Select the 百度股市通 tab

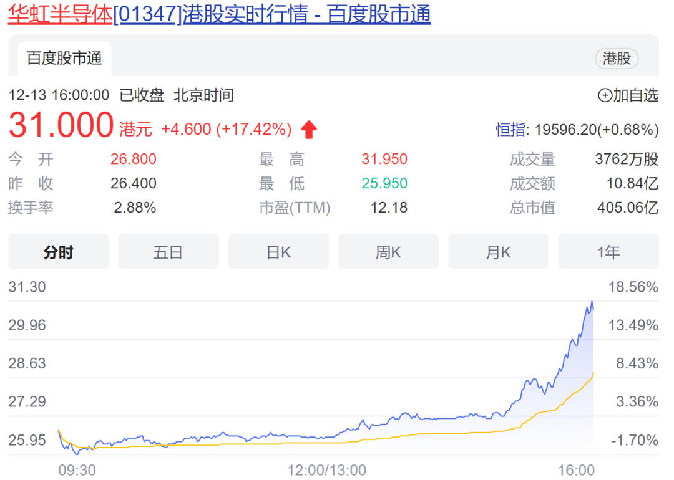tap(64, 59)
